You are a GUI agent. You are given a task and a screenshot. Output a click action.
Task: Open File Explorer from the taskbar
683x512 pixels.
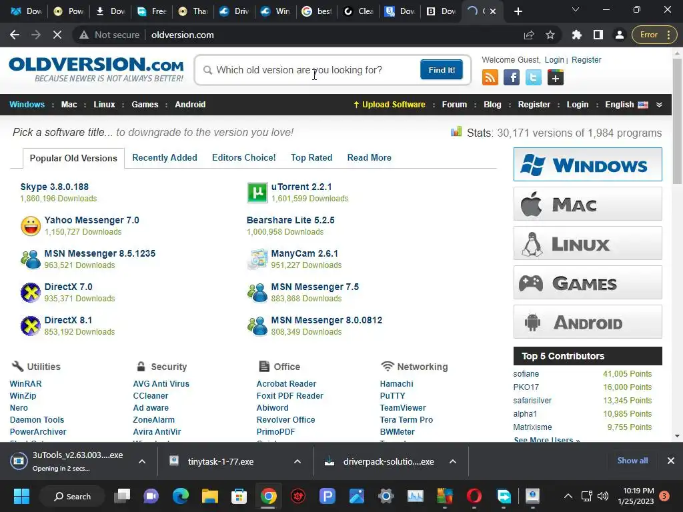pos(209,496)
